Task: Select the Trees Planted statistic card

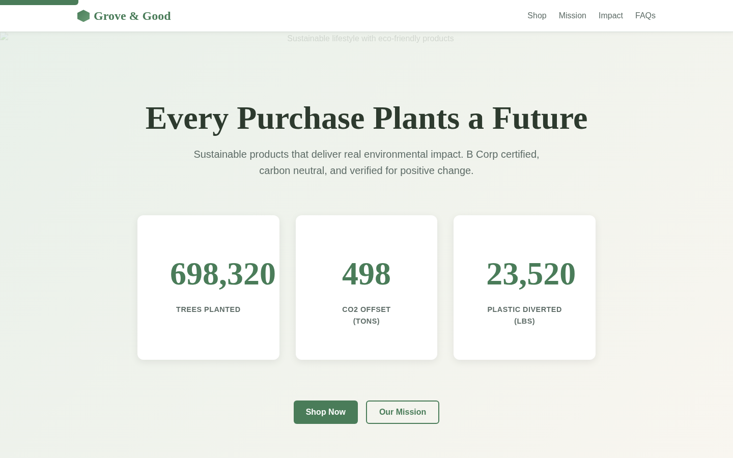Action: tap(208, 288)
